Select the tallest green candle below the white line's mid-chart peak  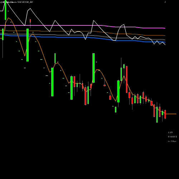(x=93, y=68)
